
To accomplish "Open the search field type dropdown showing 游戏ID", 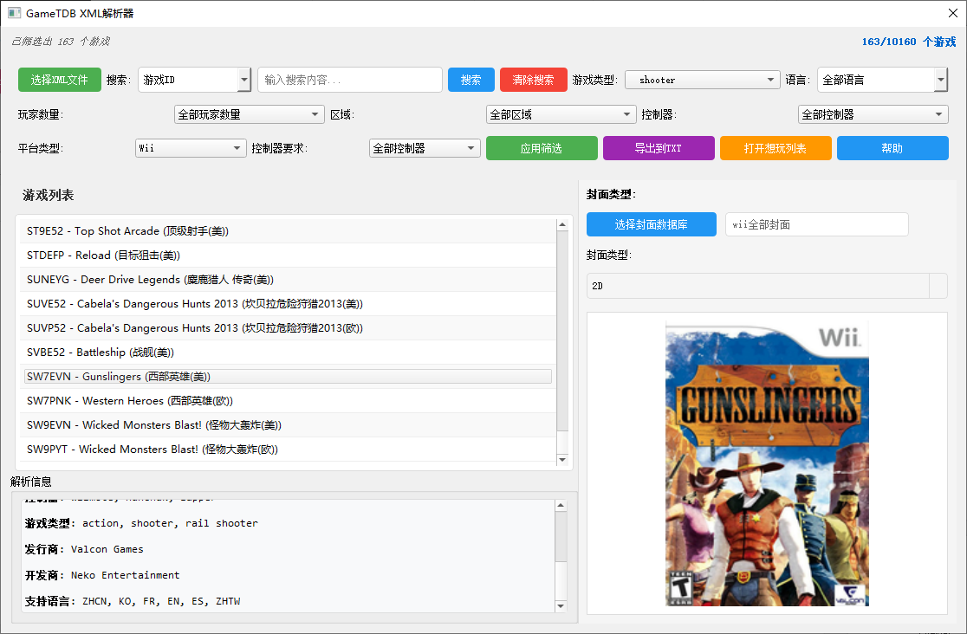I will pyautogui.click(x=194, y=80).
